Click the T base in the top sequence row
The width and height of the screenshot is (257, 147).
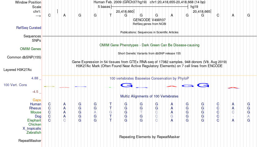(x=111, y=15)
